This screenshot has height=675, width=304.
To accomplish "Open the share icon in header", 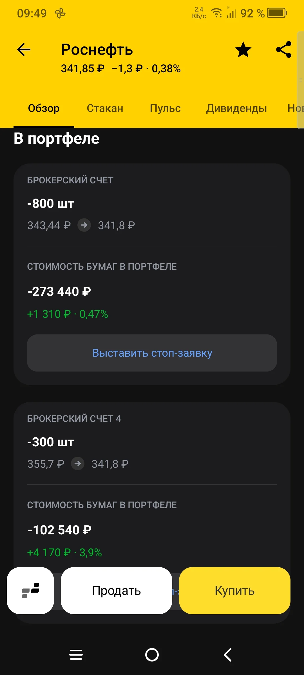I will tap(284, 50).
